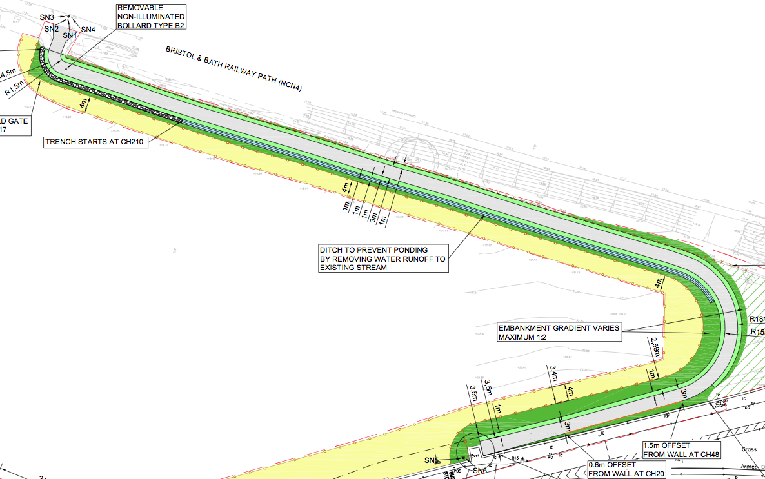Click the 1.5m Offset From Wall at CH48 label
The image size is (765, 479).
click(681, 449)
